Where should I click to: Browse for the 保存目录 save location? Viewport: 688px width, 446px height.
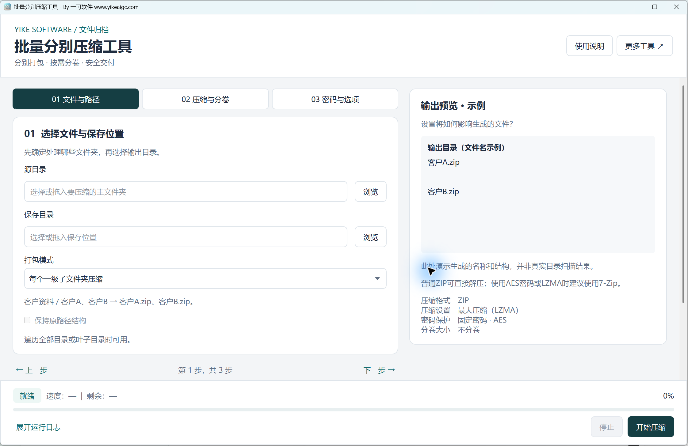[370, 237]
